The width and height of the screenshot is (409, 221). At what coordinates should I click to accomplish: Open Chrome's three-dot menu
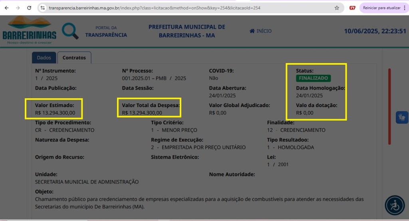[x=405, y=8]
